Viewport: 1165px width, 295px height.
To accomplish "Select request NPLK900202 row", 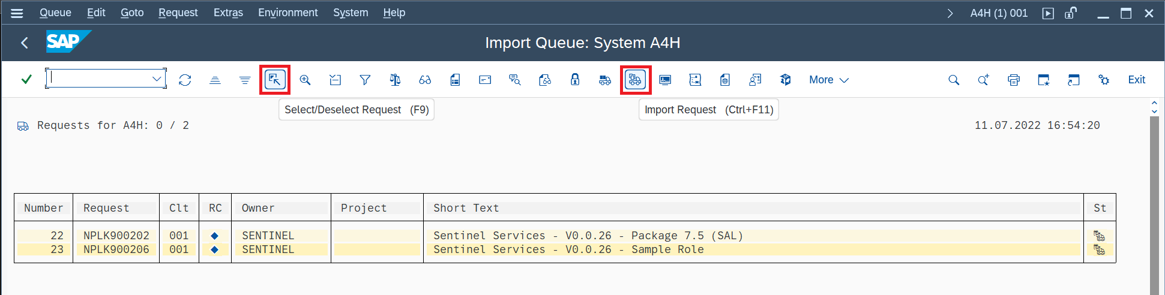I will point(116,236).
